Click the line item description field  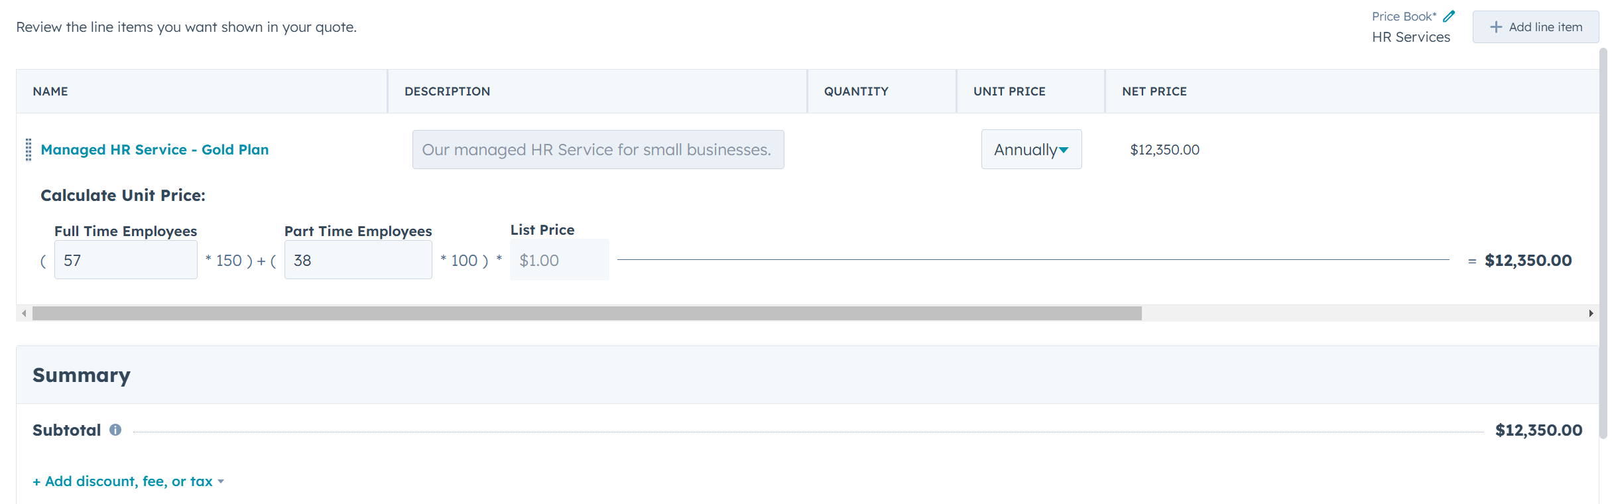(x=597, y=149)
